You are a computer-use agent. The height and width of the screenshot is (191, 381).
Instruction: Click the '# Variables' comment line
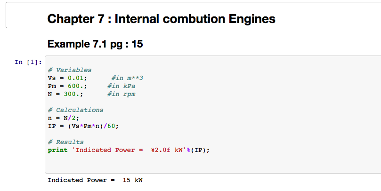[x=70, y=70]
